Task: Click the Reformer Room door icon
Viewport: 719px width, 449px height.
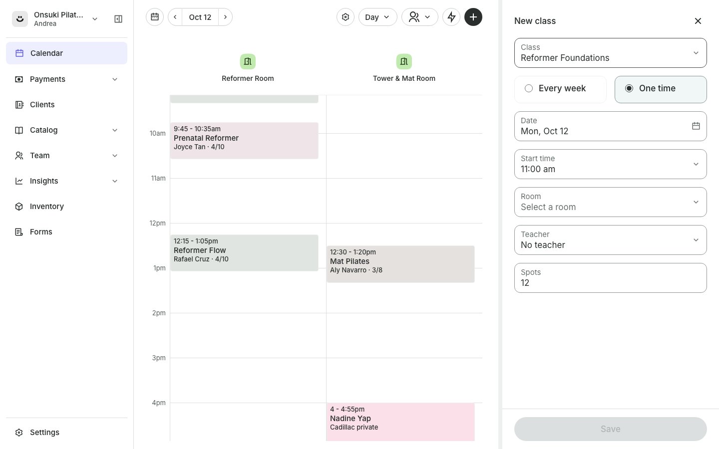Action: point(248,61)
